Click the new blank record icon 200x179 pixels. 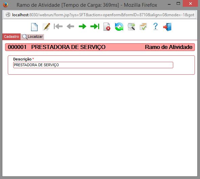pyautogui.click(x=34, y=27)
